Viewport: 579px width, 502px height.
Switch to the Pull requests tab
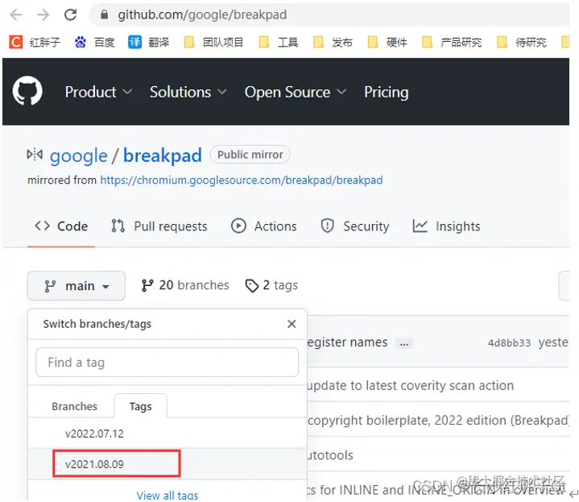tap(159, 226)
